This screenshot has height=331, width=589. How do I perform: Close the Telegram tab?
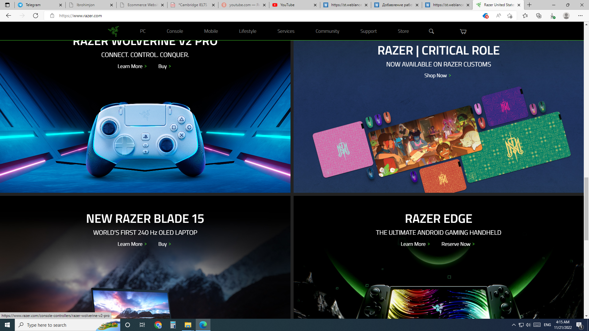60,5
